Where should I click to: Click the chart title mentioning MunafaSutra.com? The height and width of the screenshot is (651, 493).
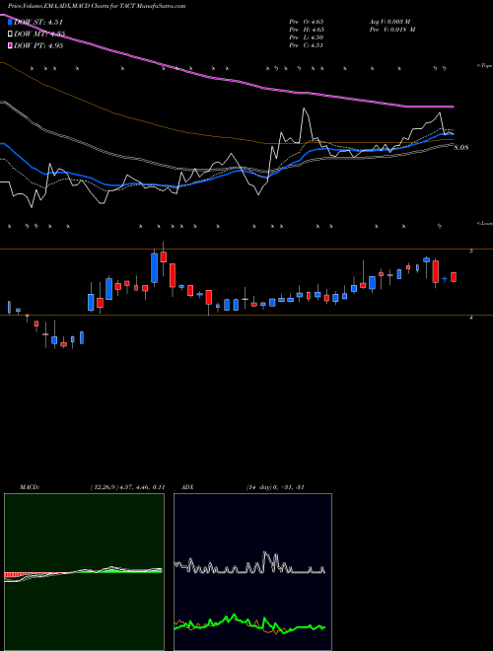pyautogui.click(x=97, y=6)
